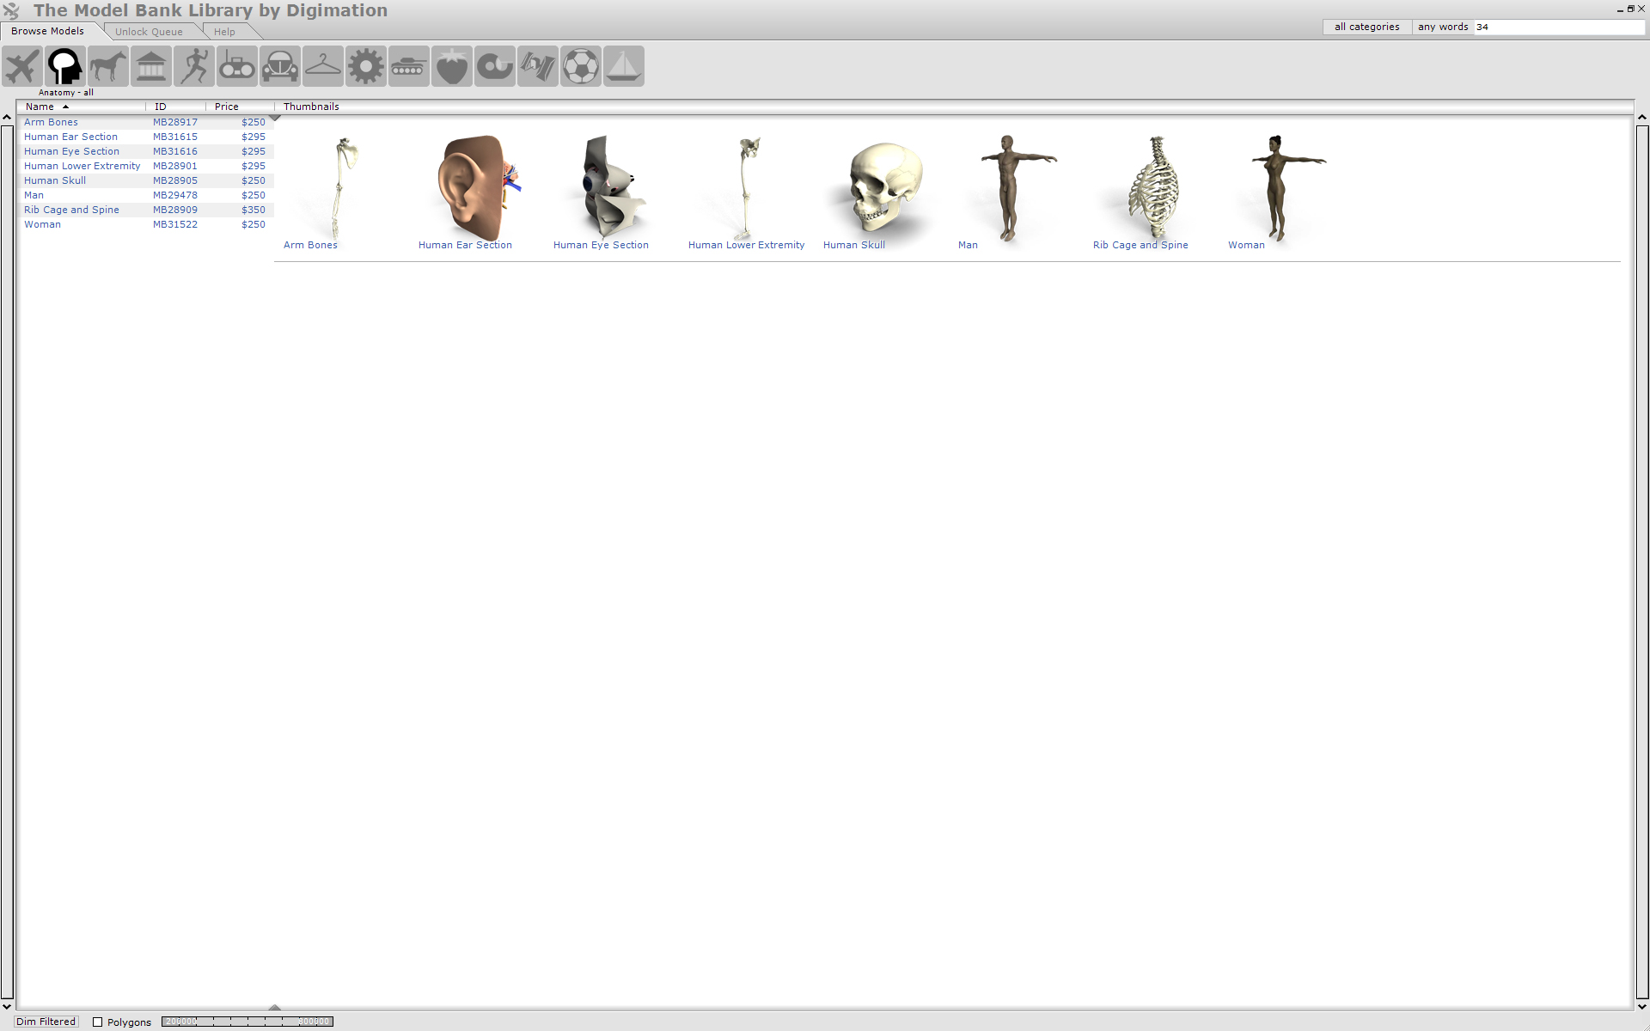The image size is (1650, 1031).
Task: Click the right scrollbar down arrow
Action: (1641, 1006)
